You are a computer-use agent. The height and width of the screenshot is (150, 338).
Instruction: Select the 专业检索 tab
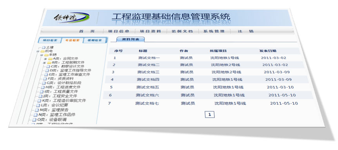pos(72,40)
